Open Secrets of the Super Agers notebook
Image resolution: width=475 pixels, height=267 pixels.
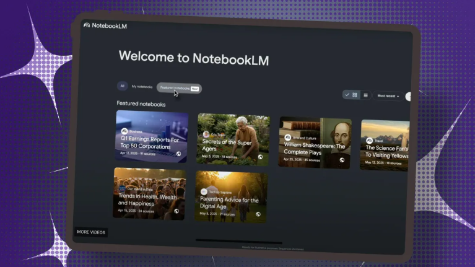233,139
